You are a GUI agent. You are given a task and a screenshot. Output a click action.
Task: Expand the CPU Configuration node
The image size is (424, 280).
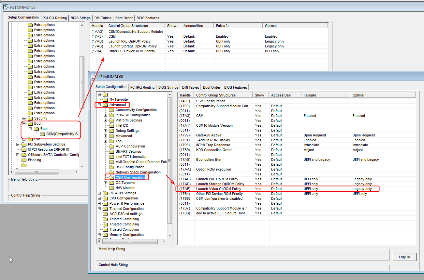click(x=99, y=198)
